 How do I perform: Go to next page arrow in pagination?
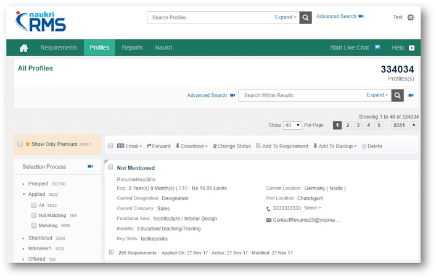click(x=414, y=125)
